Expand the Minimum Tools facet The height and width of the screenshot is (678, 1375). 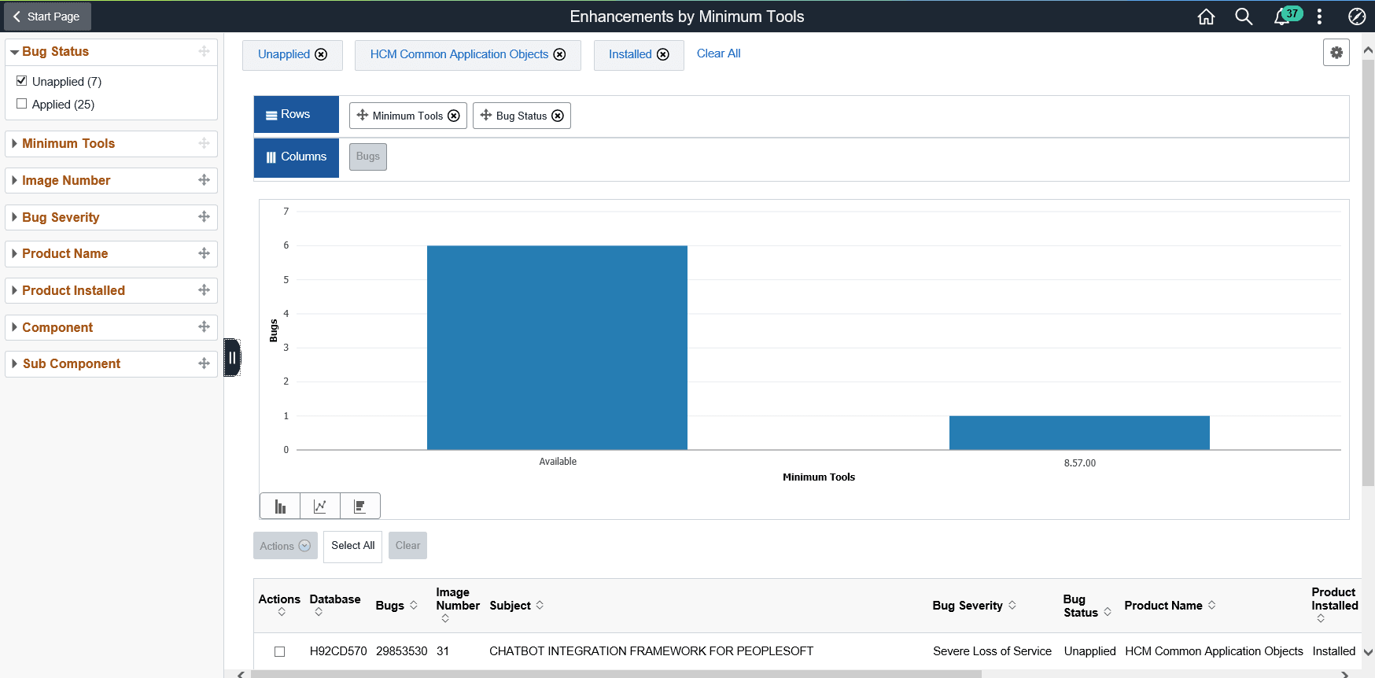pyautogui.click(x=14, y=143)
